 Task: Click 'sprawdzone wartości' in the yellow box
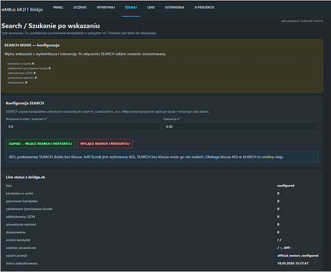tap(22, 78)
